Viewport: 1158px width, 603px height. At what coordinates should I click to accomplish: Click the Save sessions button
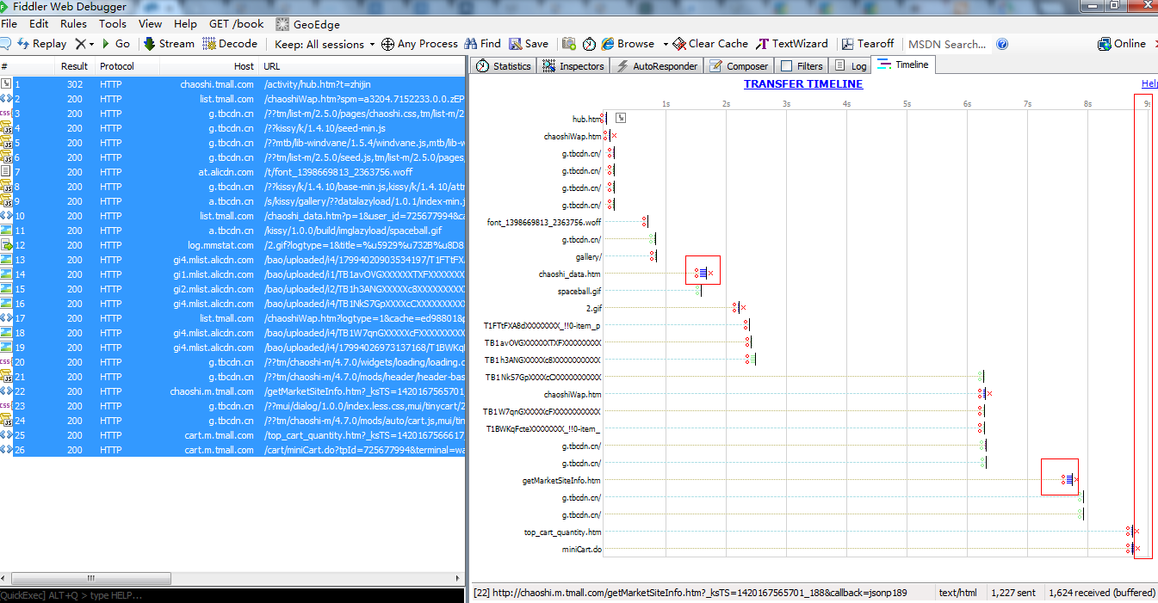pos(529,44)
